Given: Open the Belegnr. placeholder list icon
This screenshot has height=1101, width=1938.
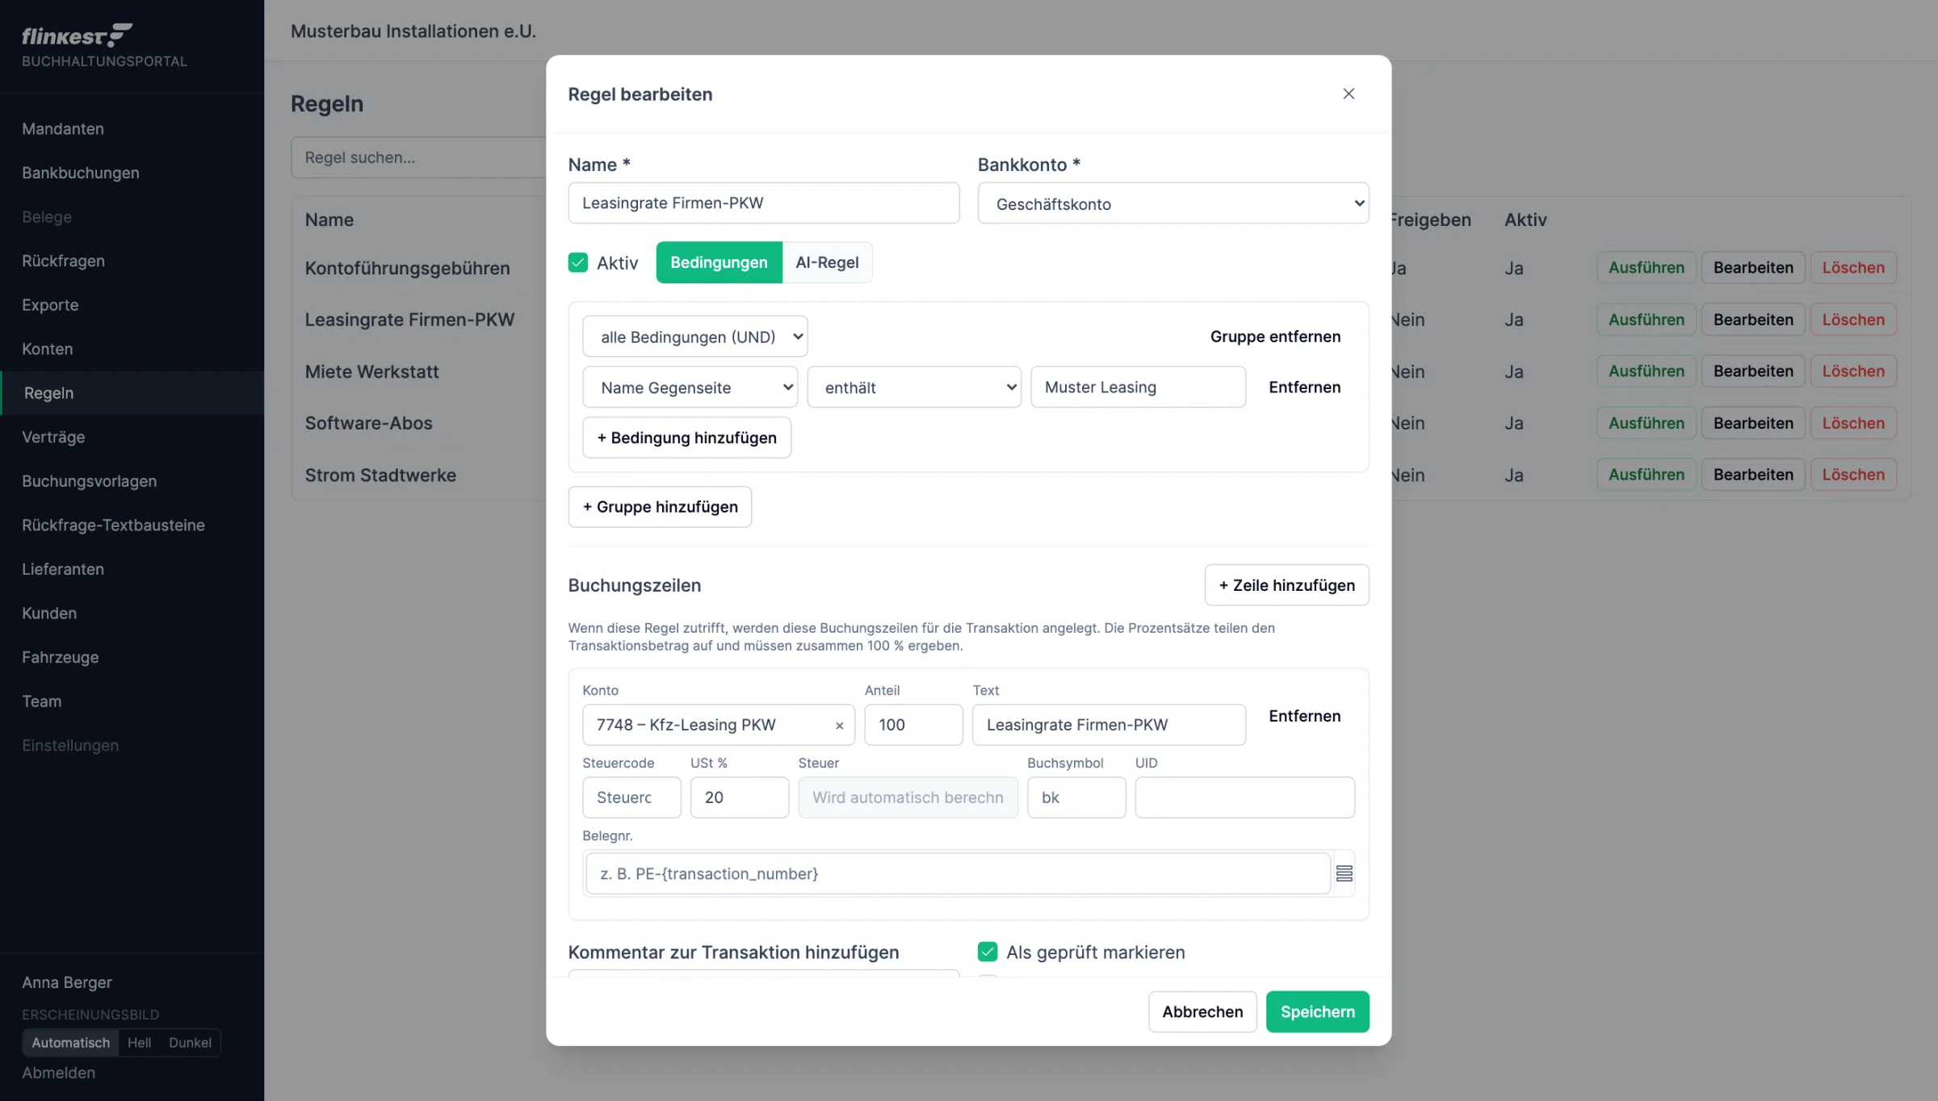Looking at the screenshot, I should [1344, 873].
